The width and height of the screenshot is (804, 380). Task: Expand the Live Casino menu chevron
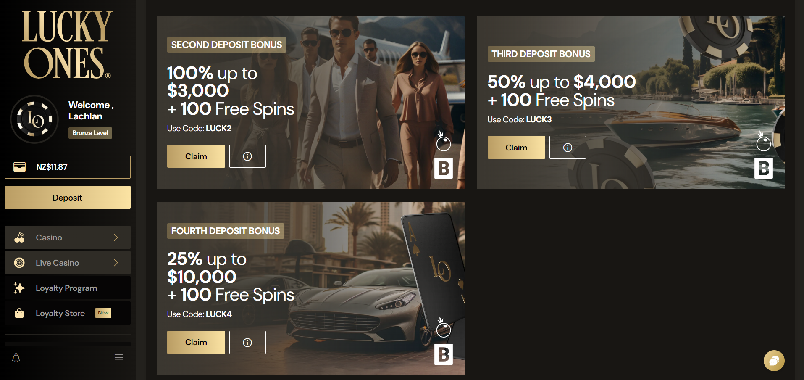tap(116, 263)
